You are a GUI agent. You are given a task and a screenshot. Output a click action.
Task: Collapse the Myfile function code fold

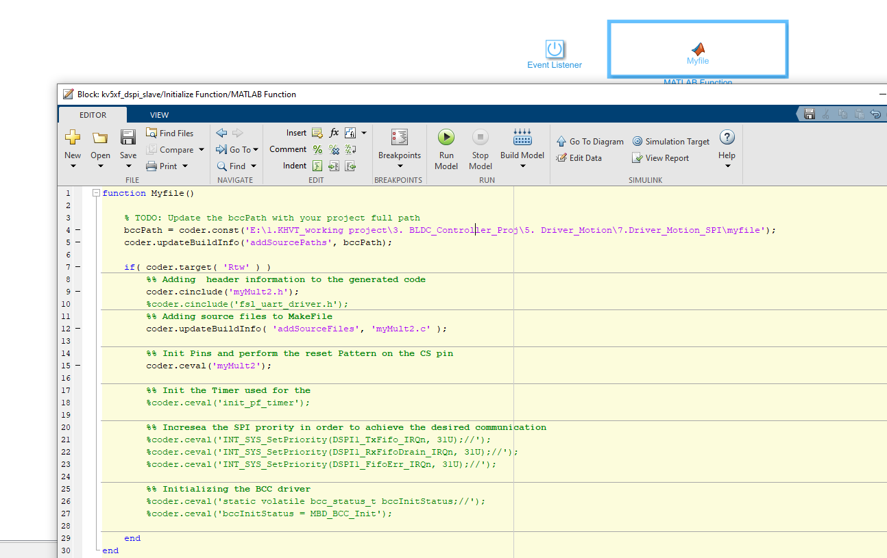(x=95, y=193)
